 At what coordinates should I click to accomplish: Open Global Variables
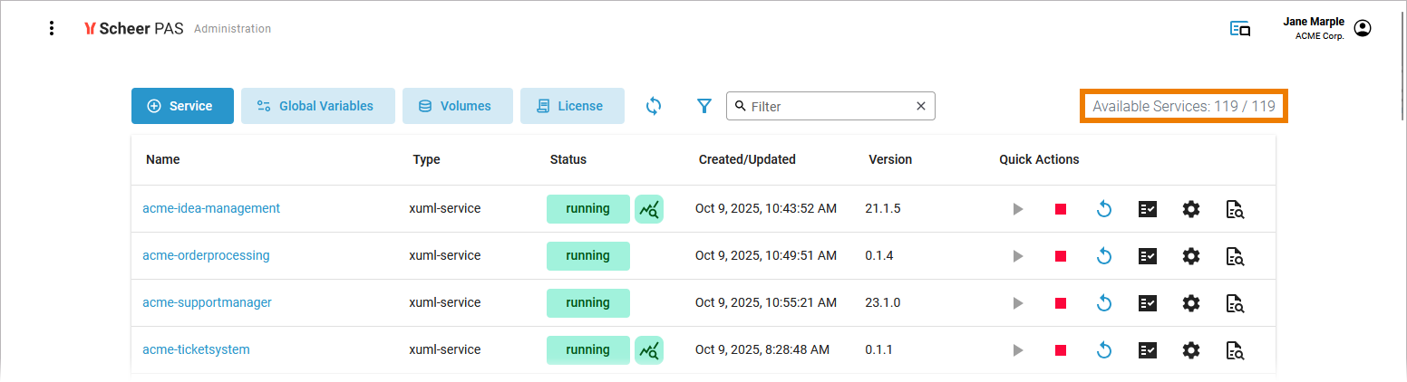coord(317,106)
